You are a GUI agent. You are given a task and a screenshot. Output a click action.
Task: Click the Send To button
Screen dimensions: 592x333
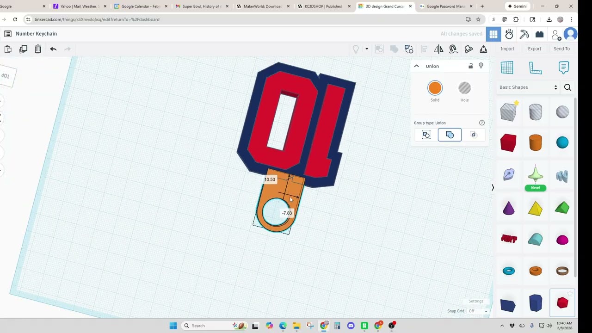point(561,49)
